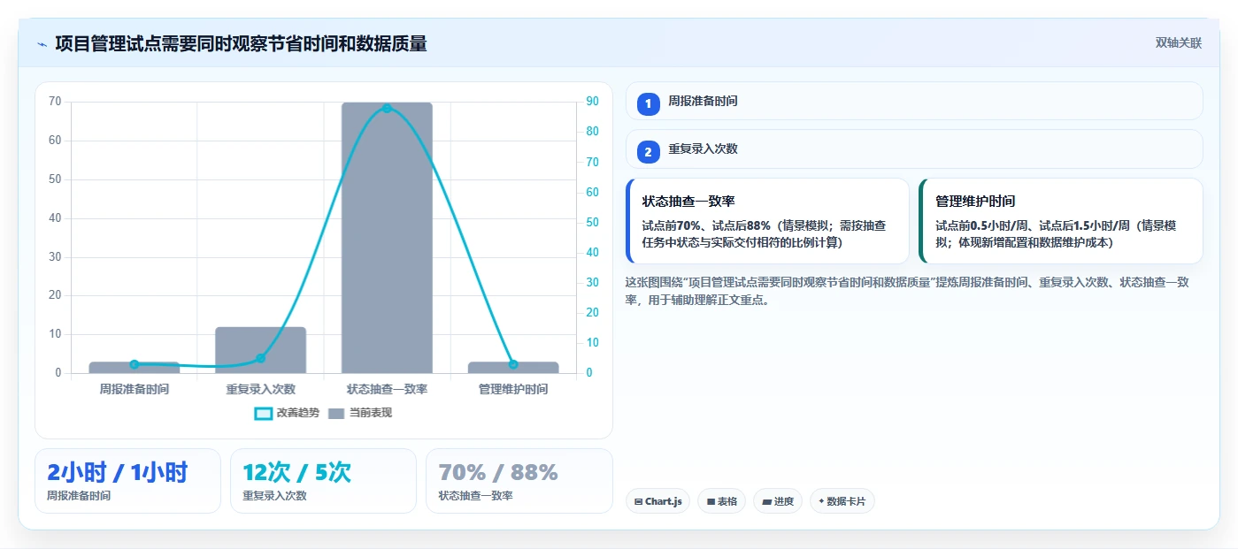Select the Chart.js tag chip
The image size is (1238, 549).
click(657, 501)
